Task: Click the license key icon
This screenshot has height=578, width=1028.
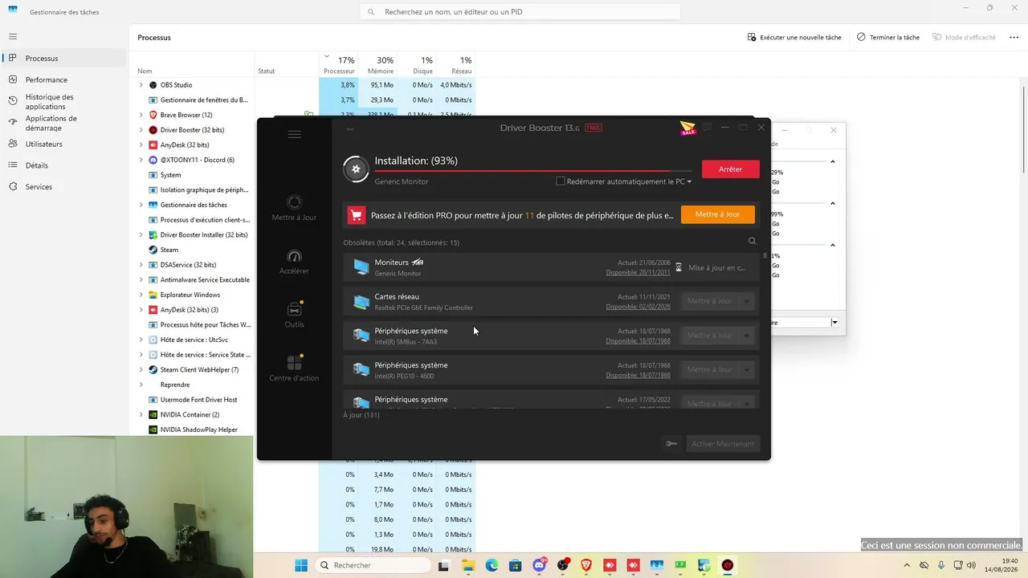Action: click(x=671, y=444)
